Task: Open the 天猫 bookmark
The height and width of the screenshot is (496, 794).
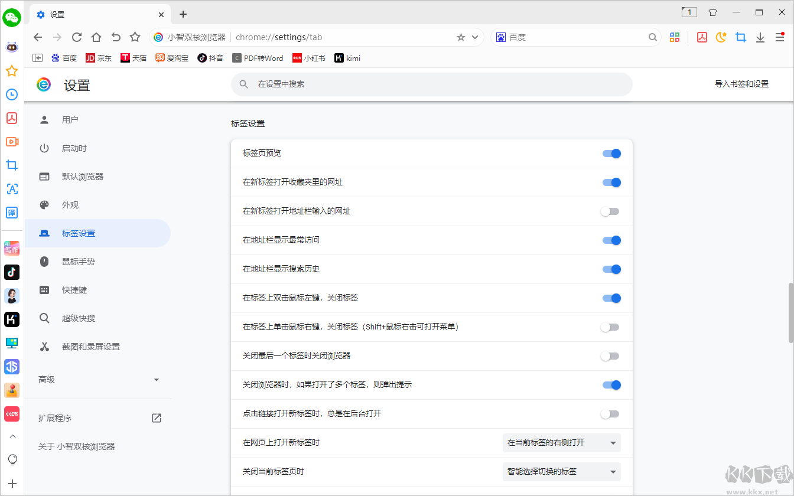Action: coord(134,58)
